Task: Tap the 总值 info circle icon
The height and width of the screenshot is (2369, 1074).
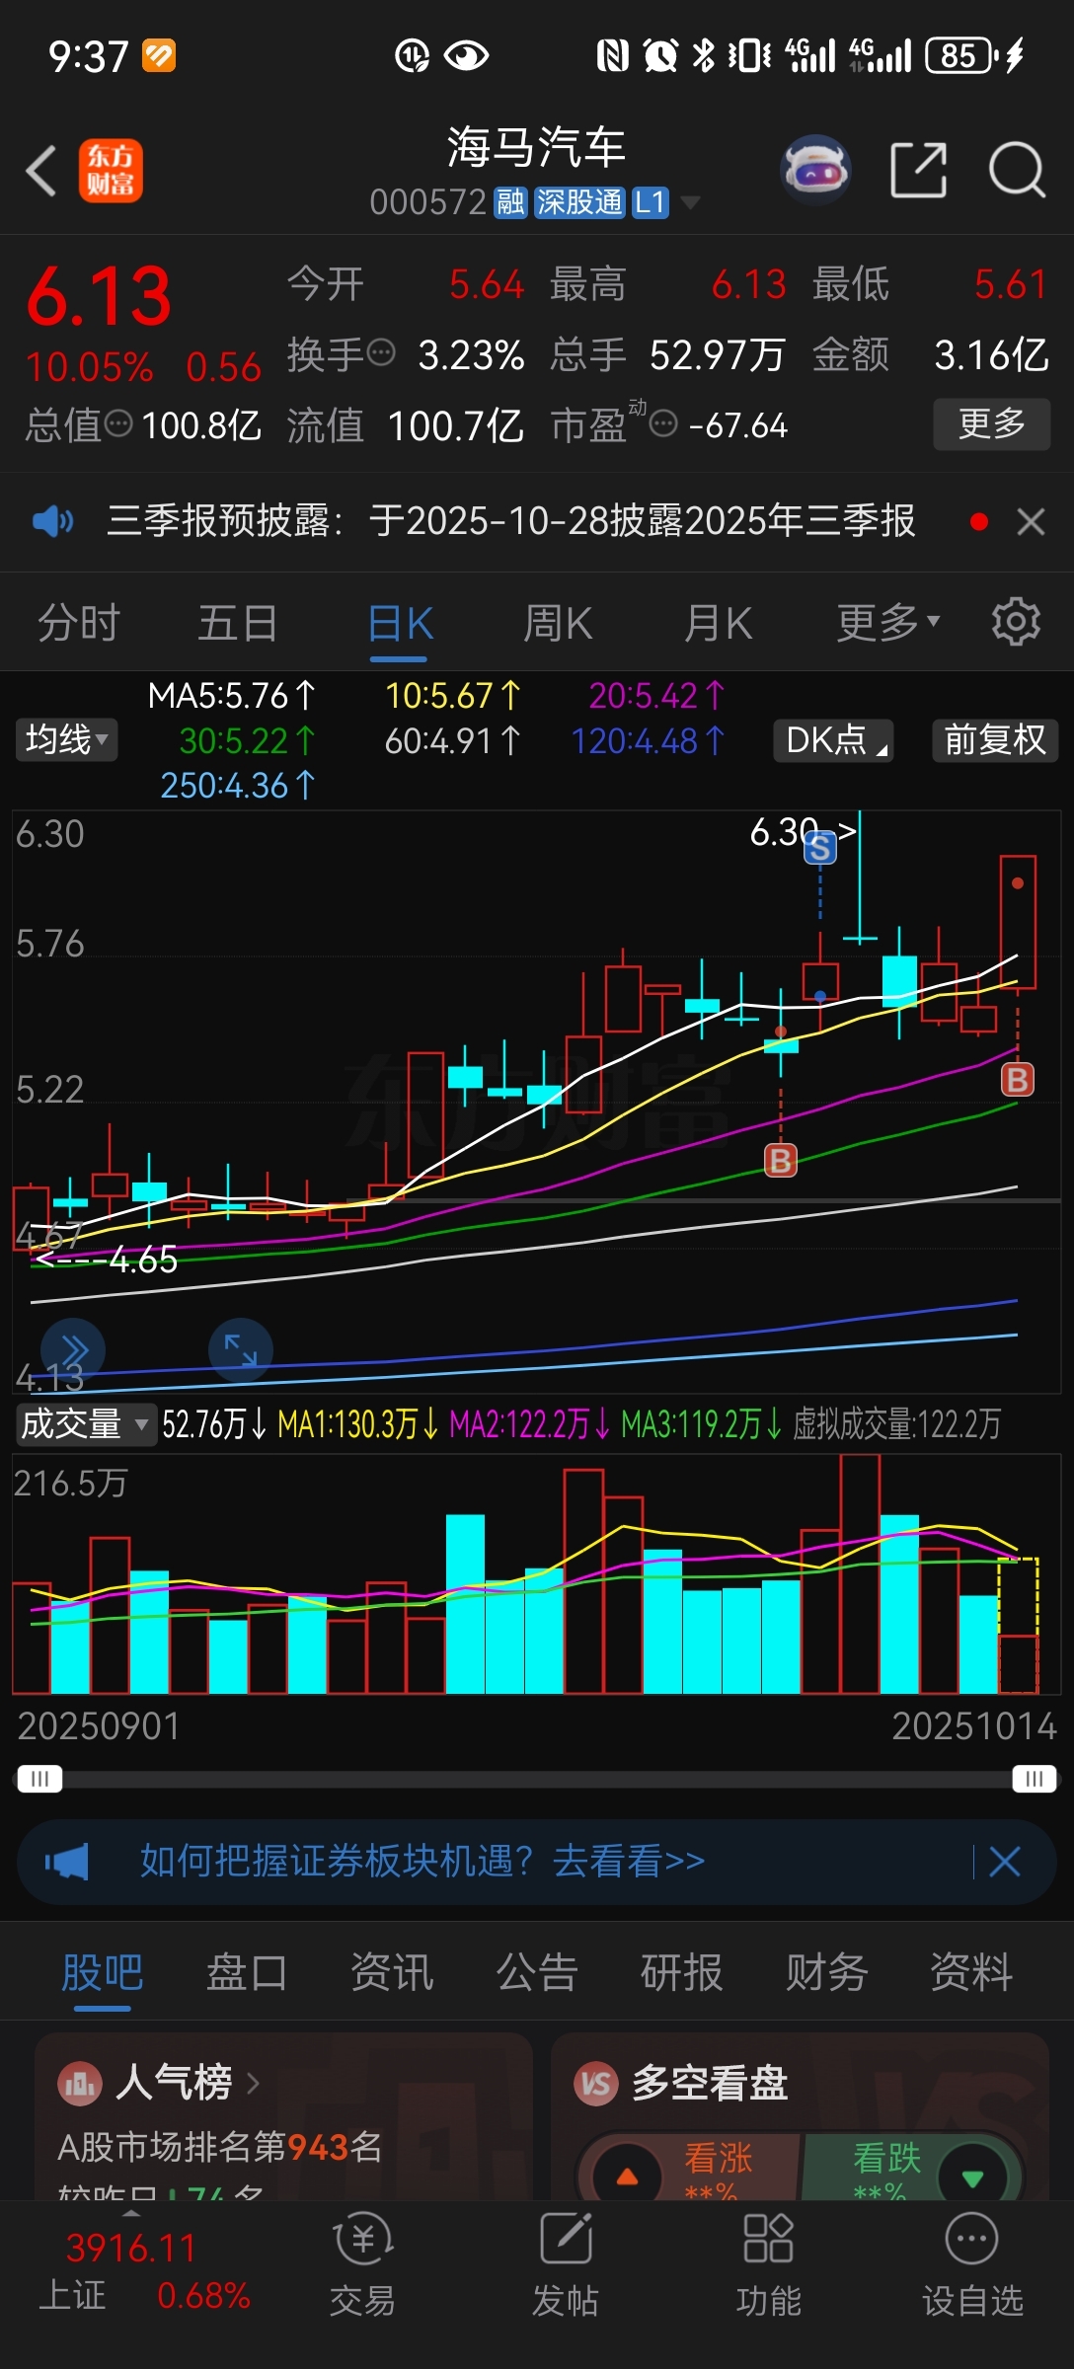Action: [118, 424]
